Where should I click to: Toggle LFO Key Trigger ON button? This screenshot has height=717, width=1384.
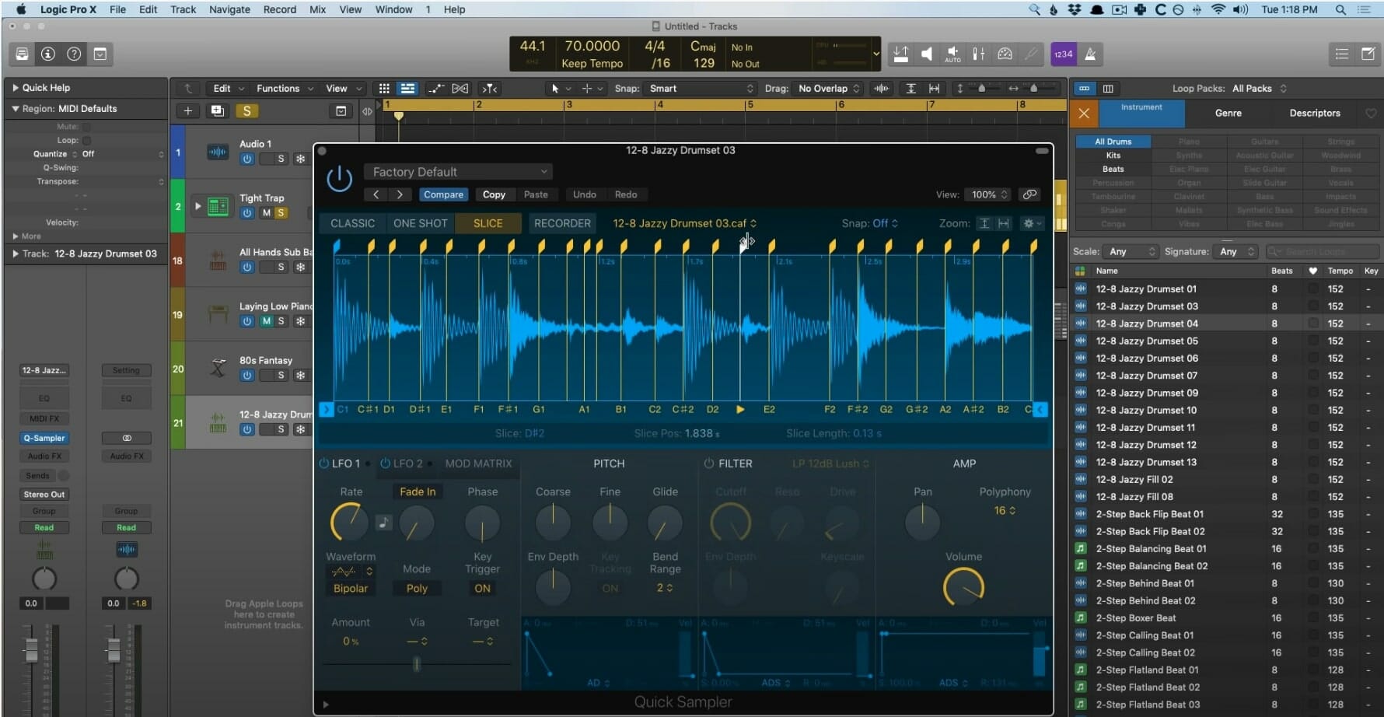(482, 589)
